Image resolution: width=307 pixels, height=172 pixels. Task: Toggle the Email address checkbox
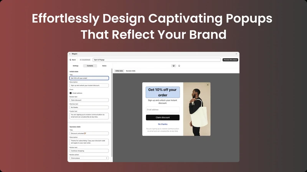tap(71, 93)
